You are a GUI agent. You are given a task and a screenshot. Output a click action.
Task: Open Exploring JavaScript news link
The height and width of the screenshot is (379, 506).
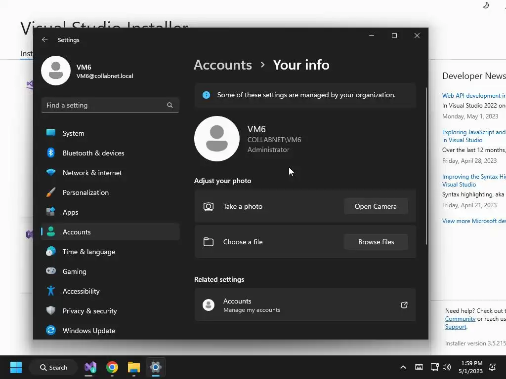point(474,136)
